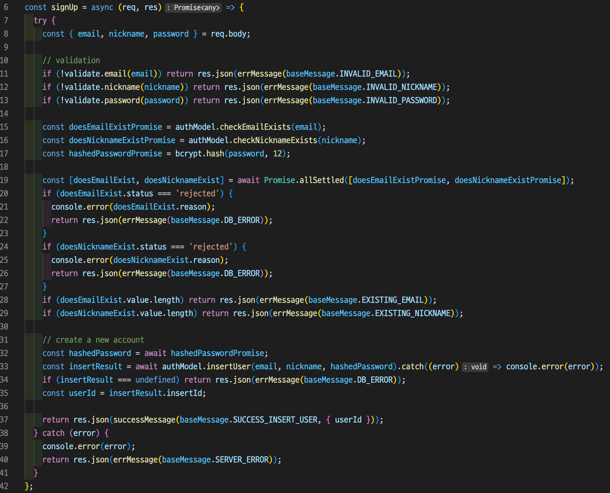This screenshot has width=610, height=493.
Task: Click checkNicknameExists method on line 16
Action: tap(275, 140)
